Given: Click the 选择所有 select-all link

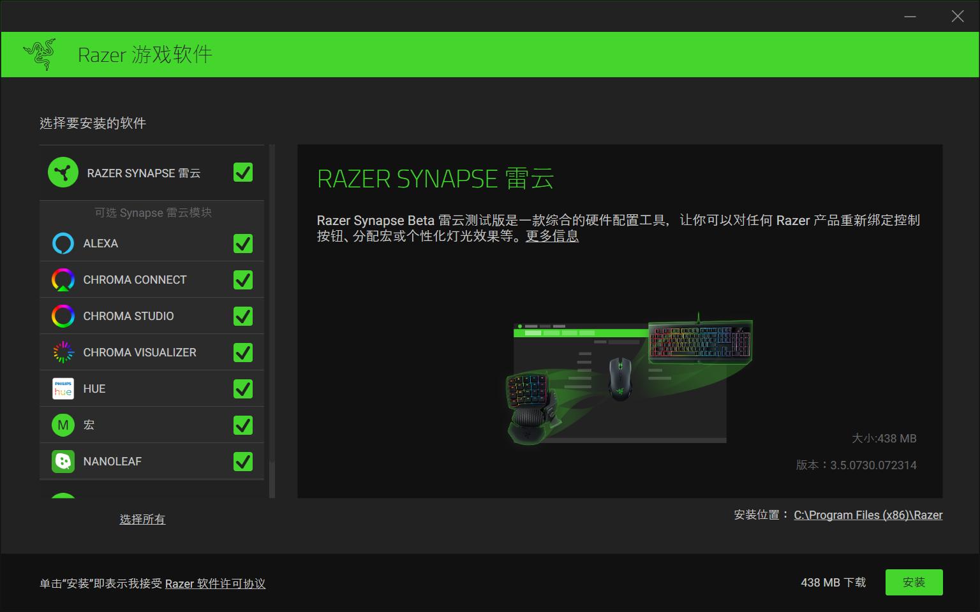Looking at the screenshot, I should (142, 519).
